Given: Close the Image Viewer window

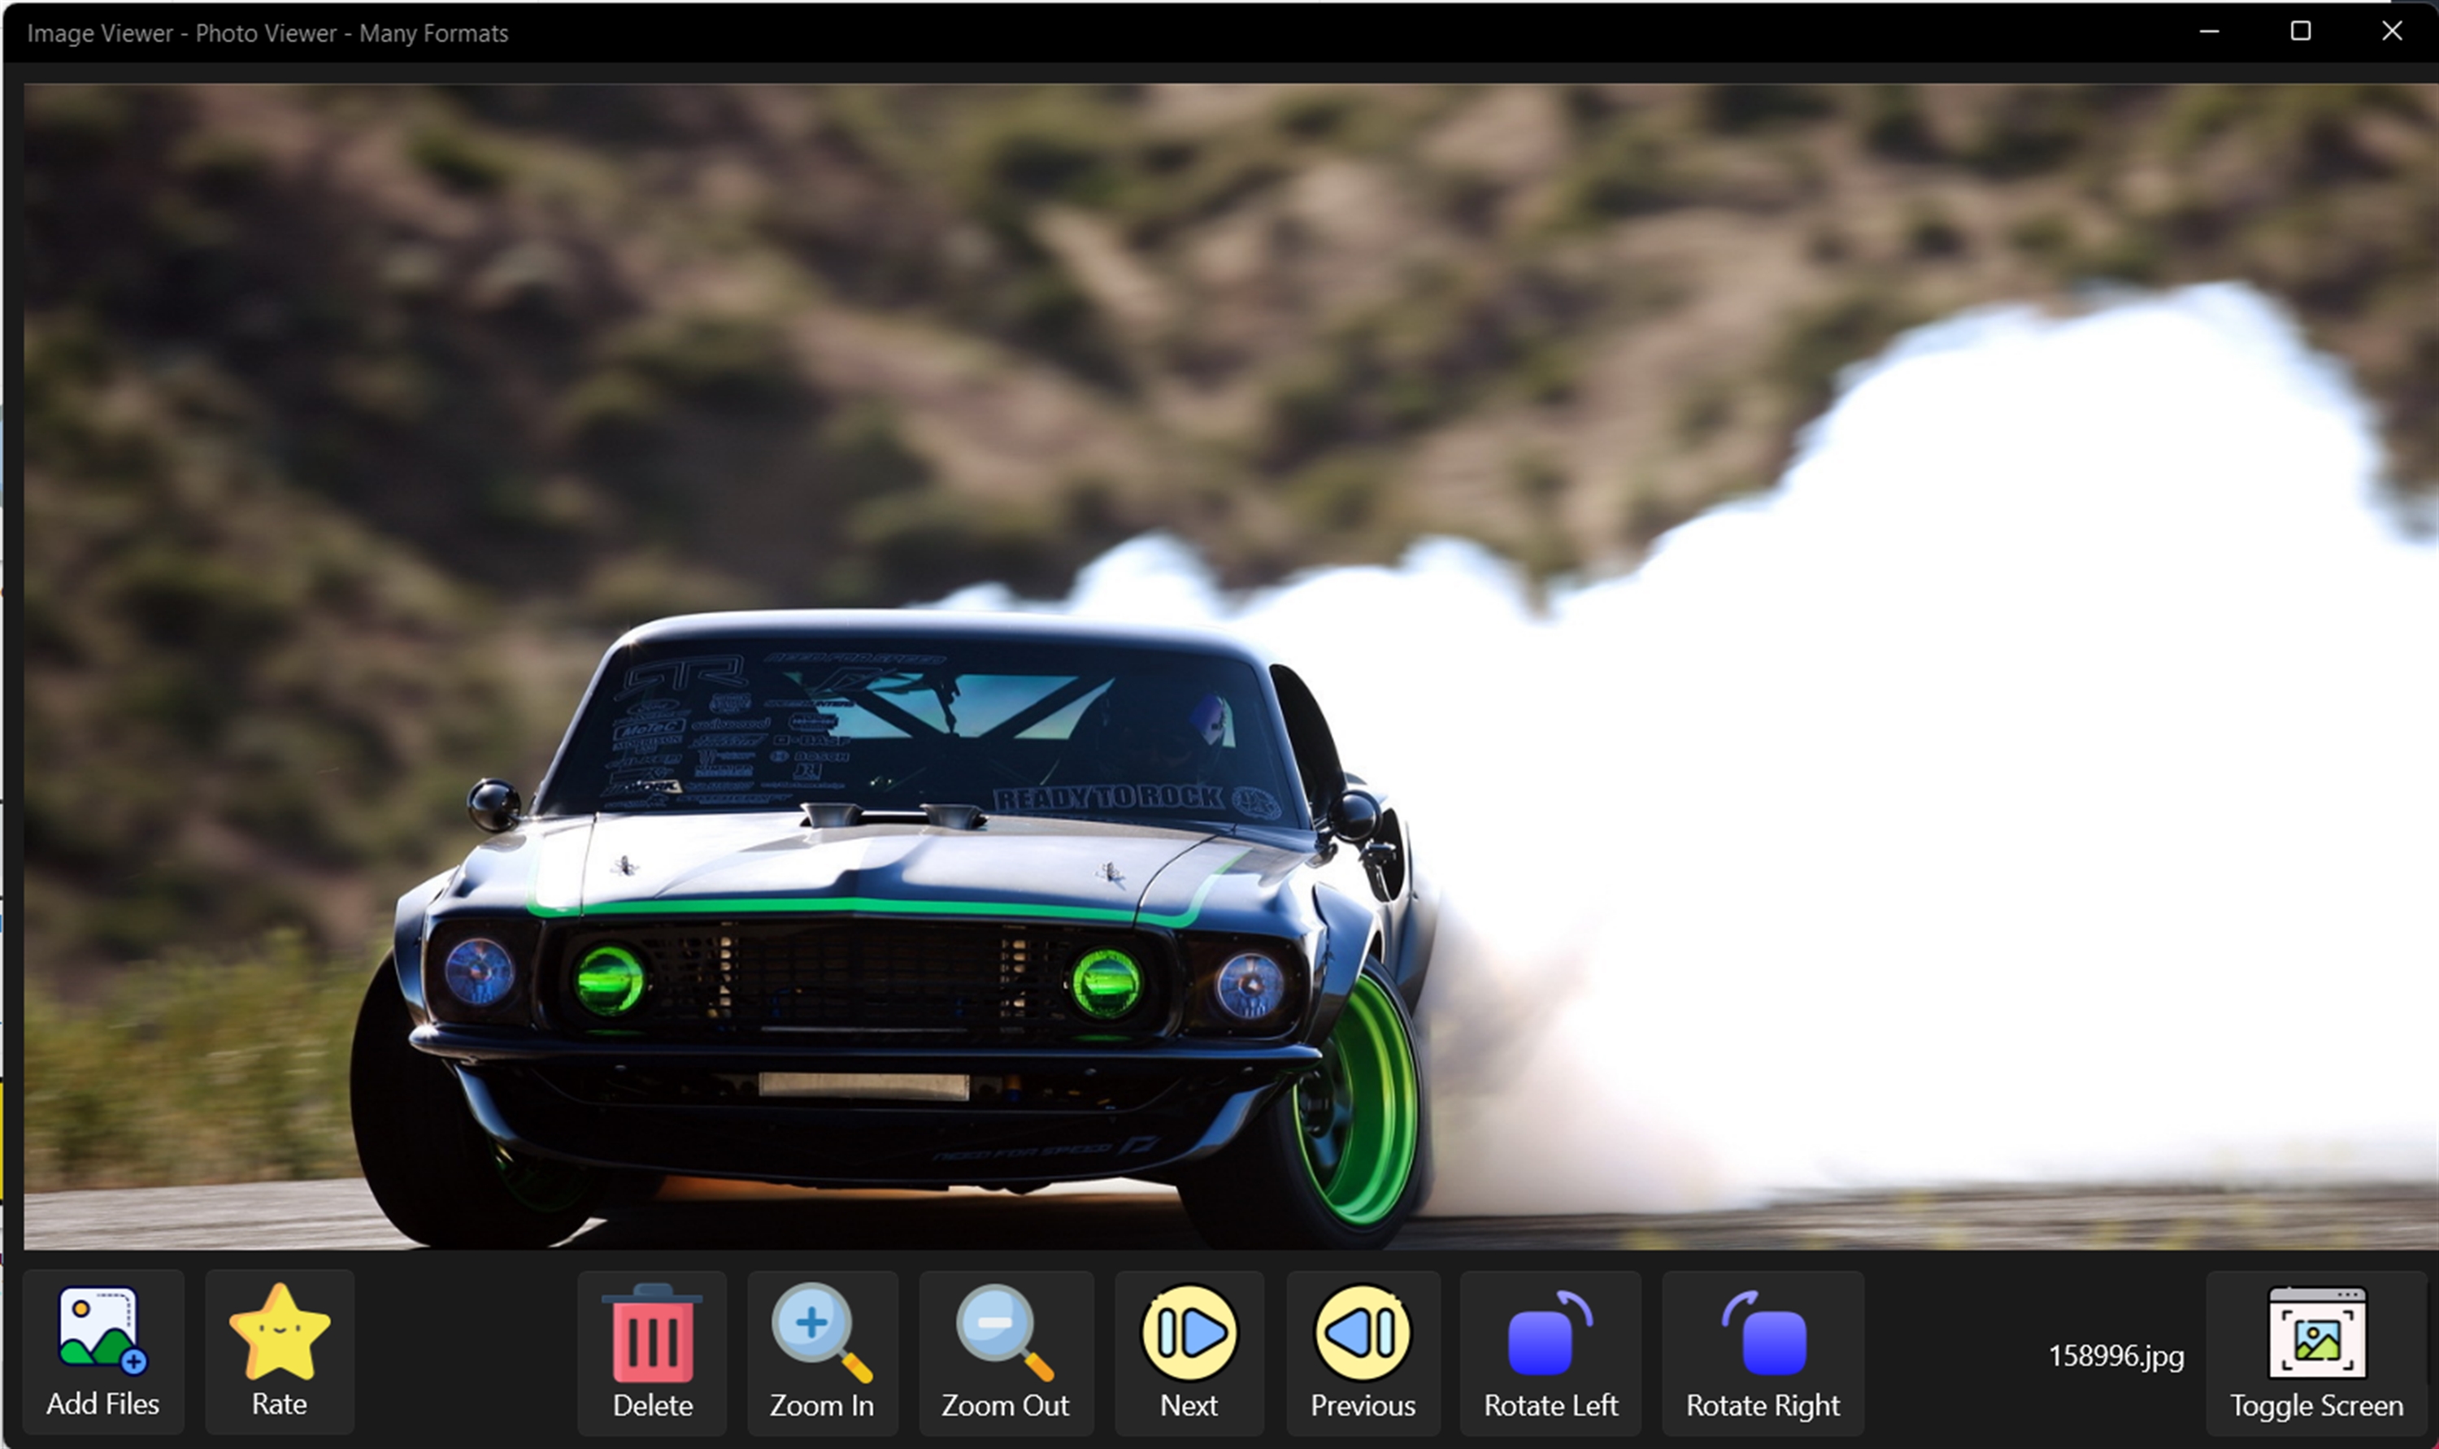Looking at the screenshot, I should [2391, 31].
